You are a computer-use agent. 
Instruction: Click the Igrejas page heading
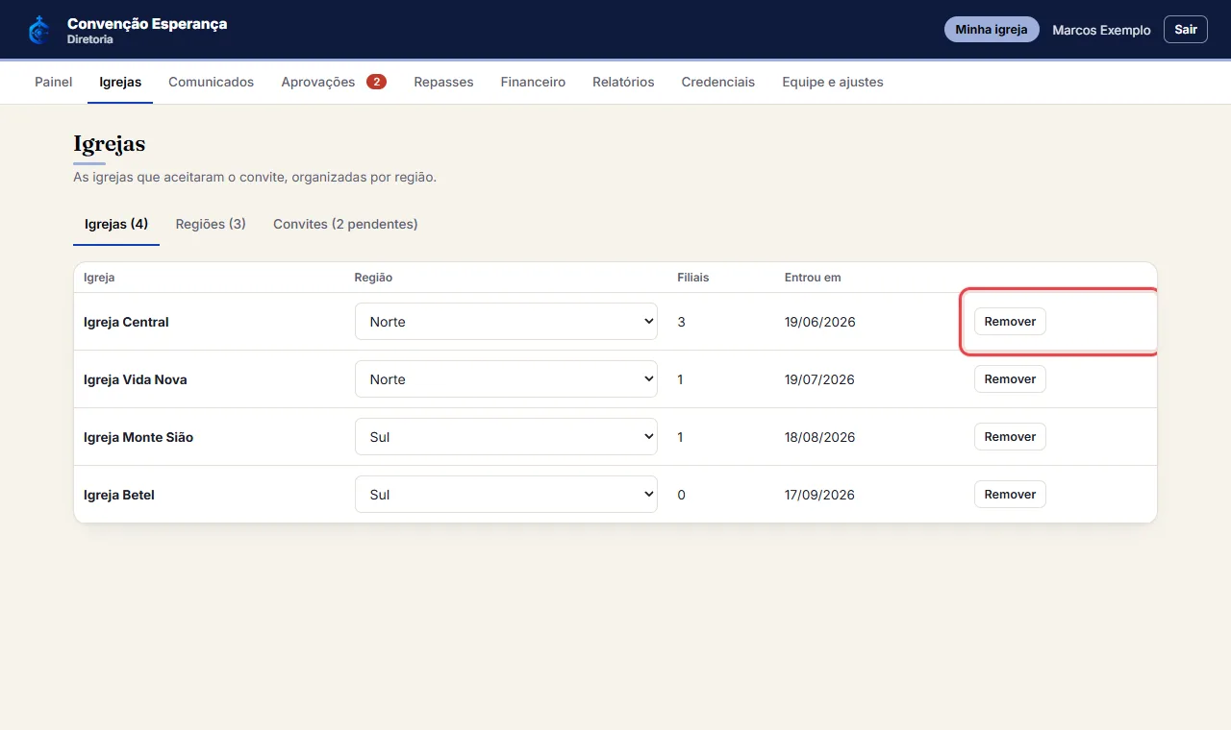(110, 144)
